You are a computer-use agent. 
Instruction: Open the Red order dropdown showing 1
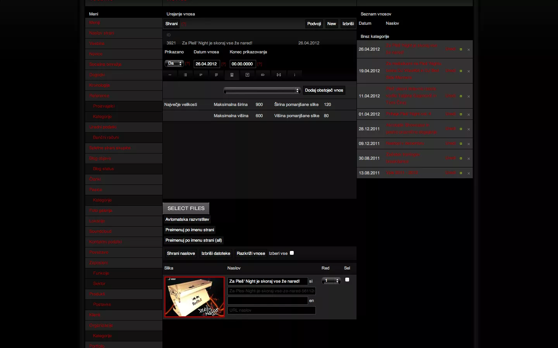pyautogui.click(x=331, y=281)
